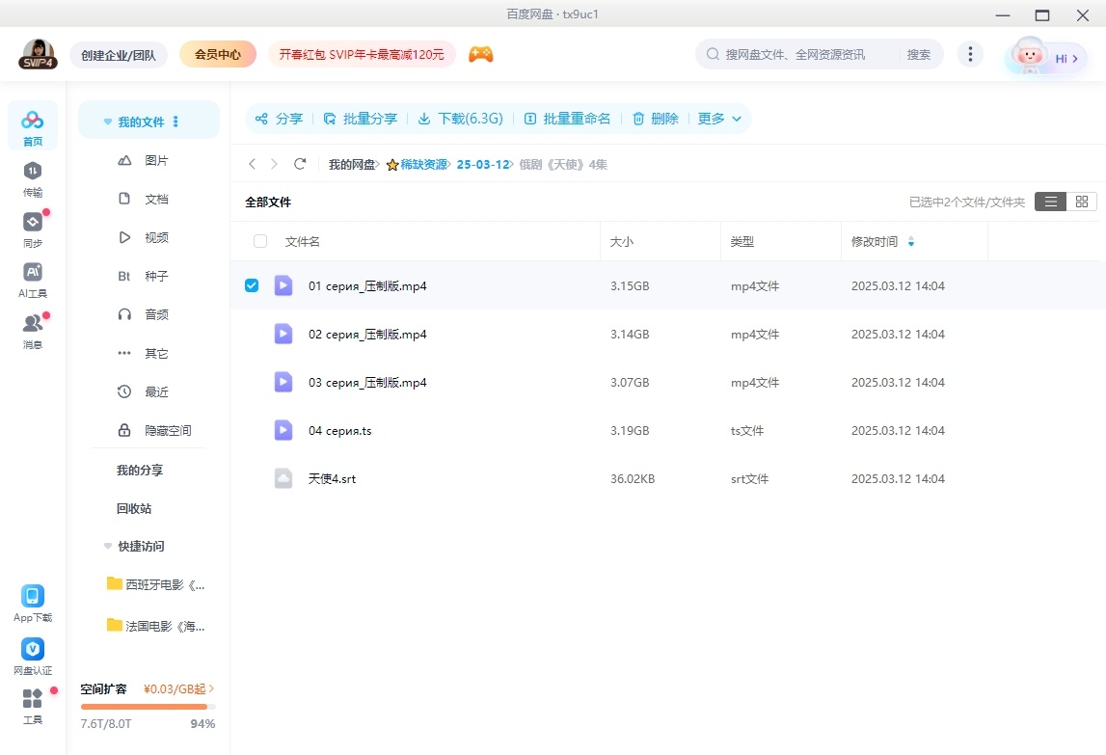
Task: Open 会员中心 membership center
Action: coord(217,54)
